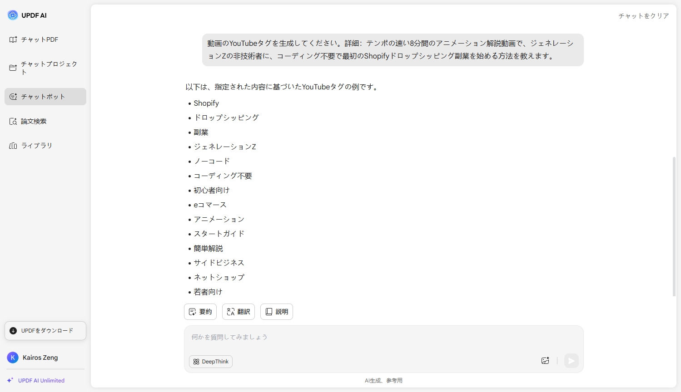Click the サイドビジネス tag text
681x392 pixels.
pyautogui.click(x=219, y=263)
